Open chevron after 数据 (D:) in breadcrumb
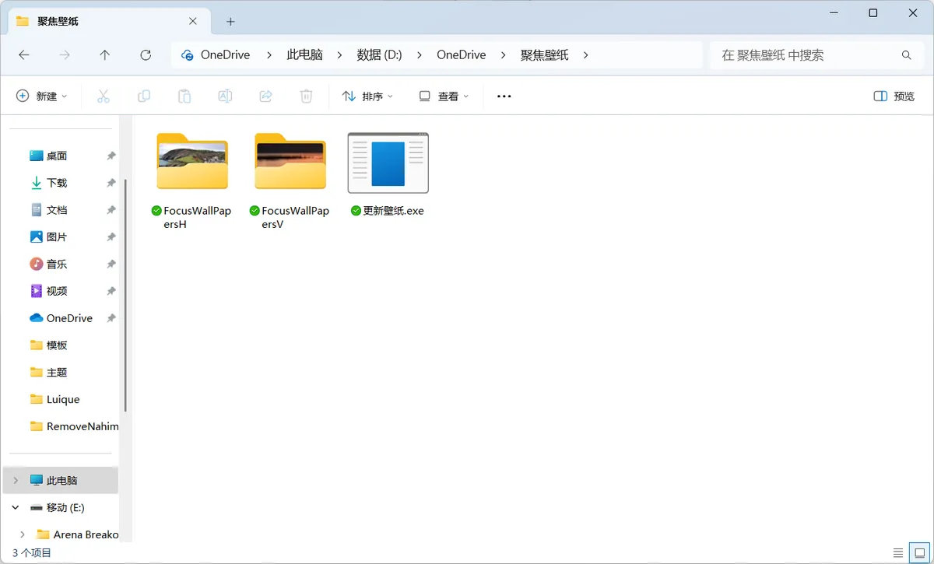Viewport: 934px width, 564px height. coord(420,55)
